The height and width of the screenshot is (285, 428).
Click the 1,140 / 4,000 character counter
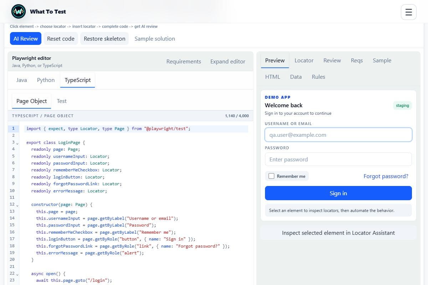click(237, 116)
